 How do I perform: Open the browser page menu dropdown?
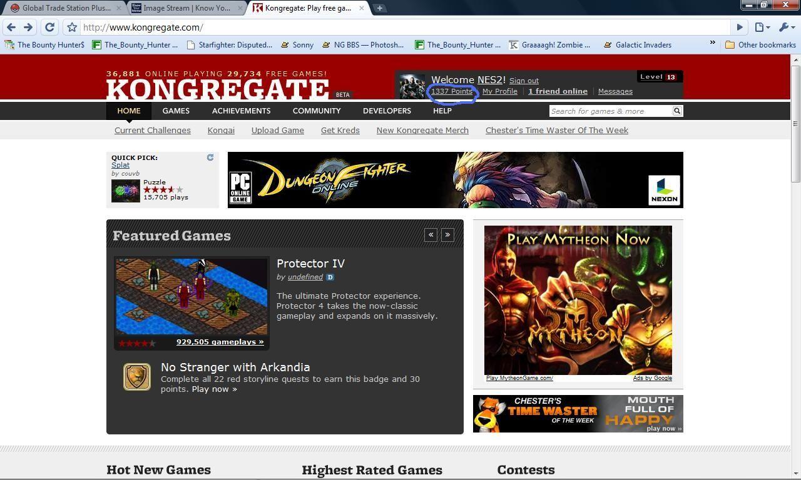tap(762, 27)
